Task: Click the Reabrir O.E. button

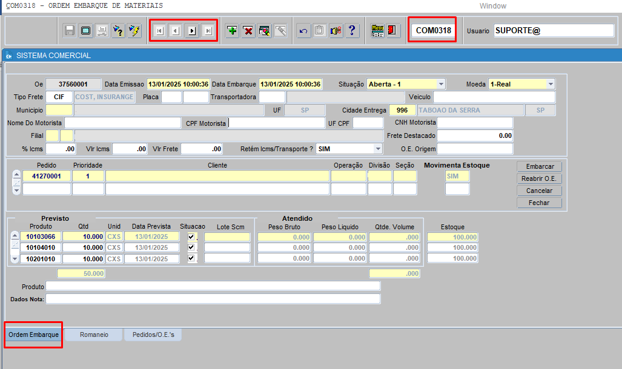Action: 540,178
